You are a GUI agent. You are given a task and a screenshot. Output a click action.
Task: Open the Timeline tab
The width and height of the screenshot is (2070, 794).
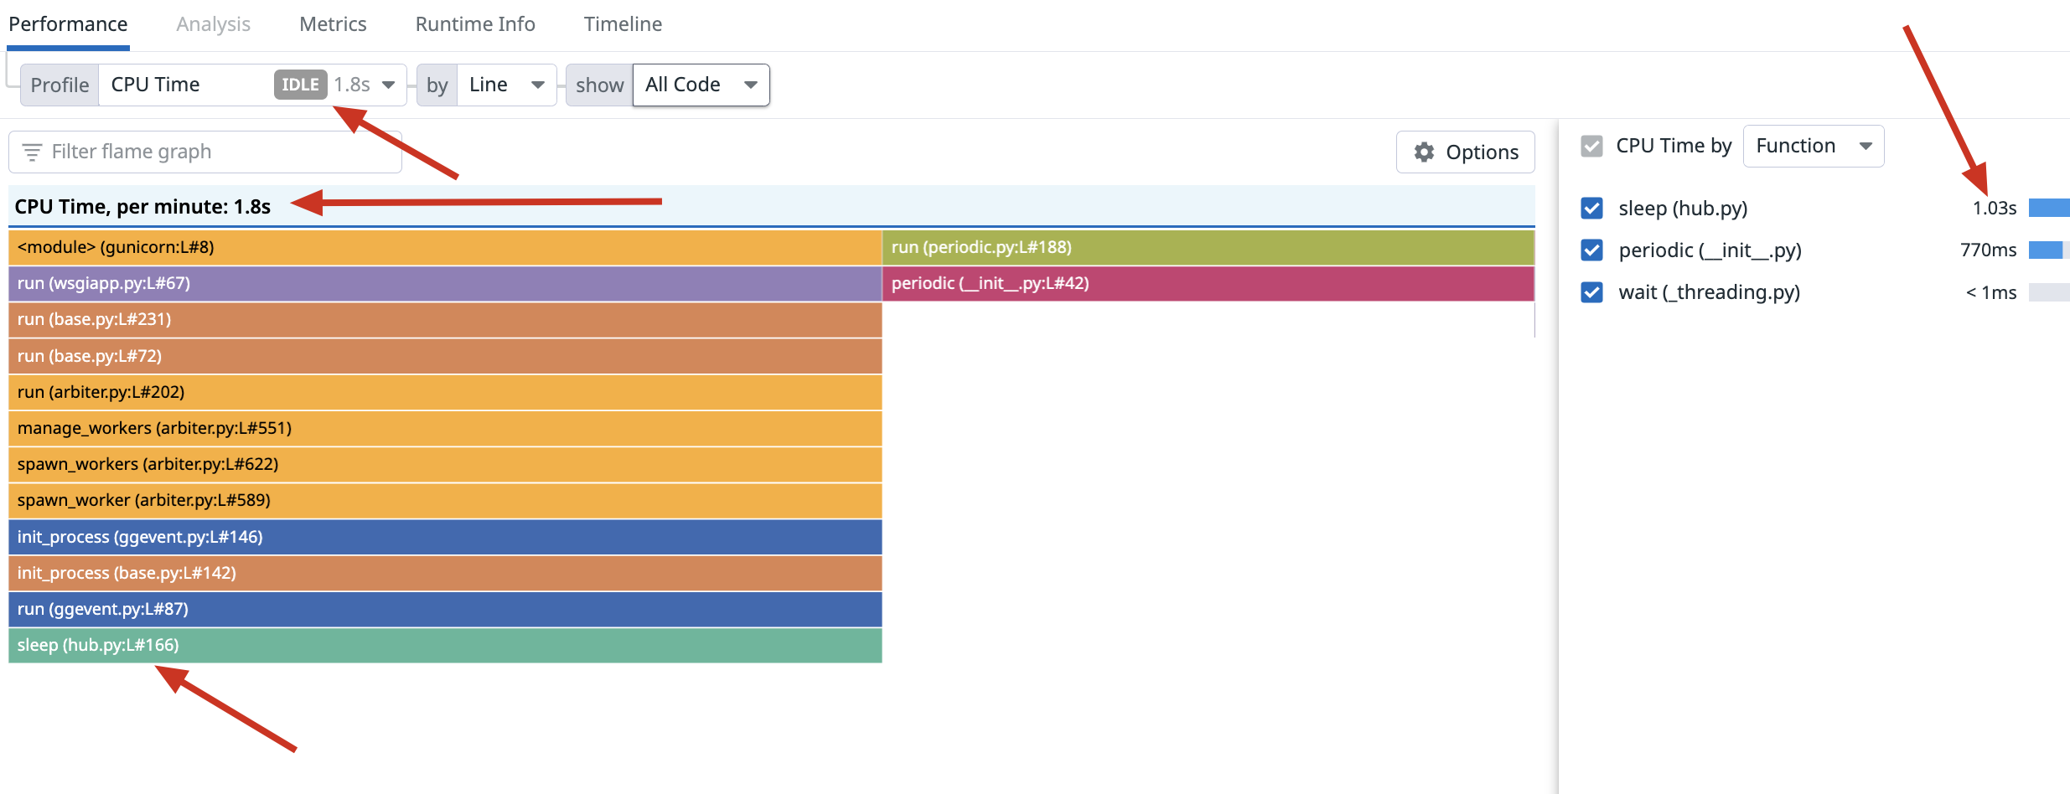point(623,24)
